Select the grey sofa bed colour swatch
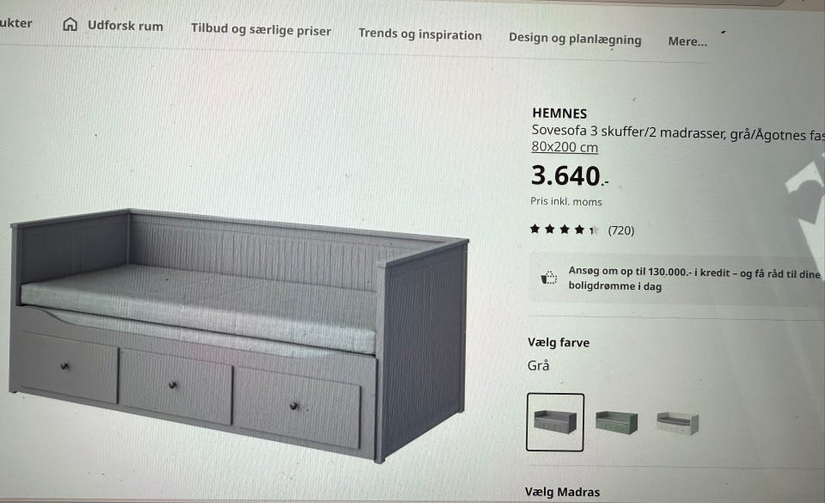 (x=555, y=422)
